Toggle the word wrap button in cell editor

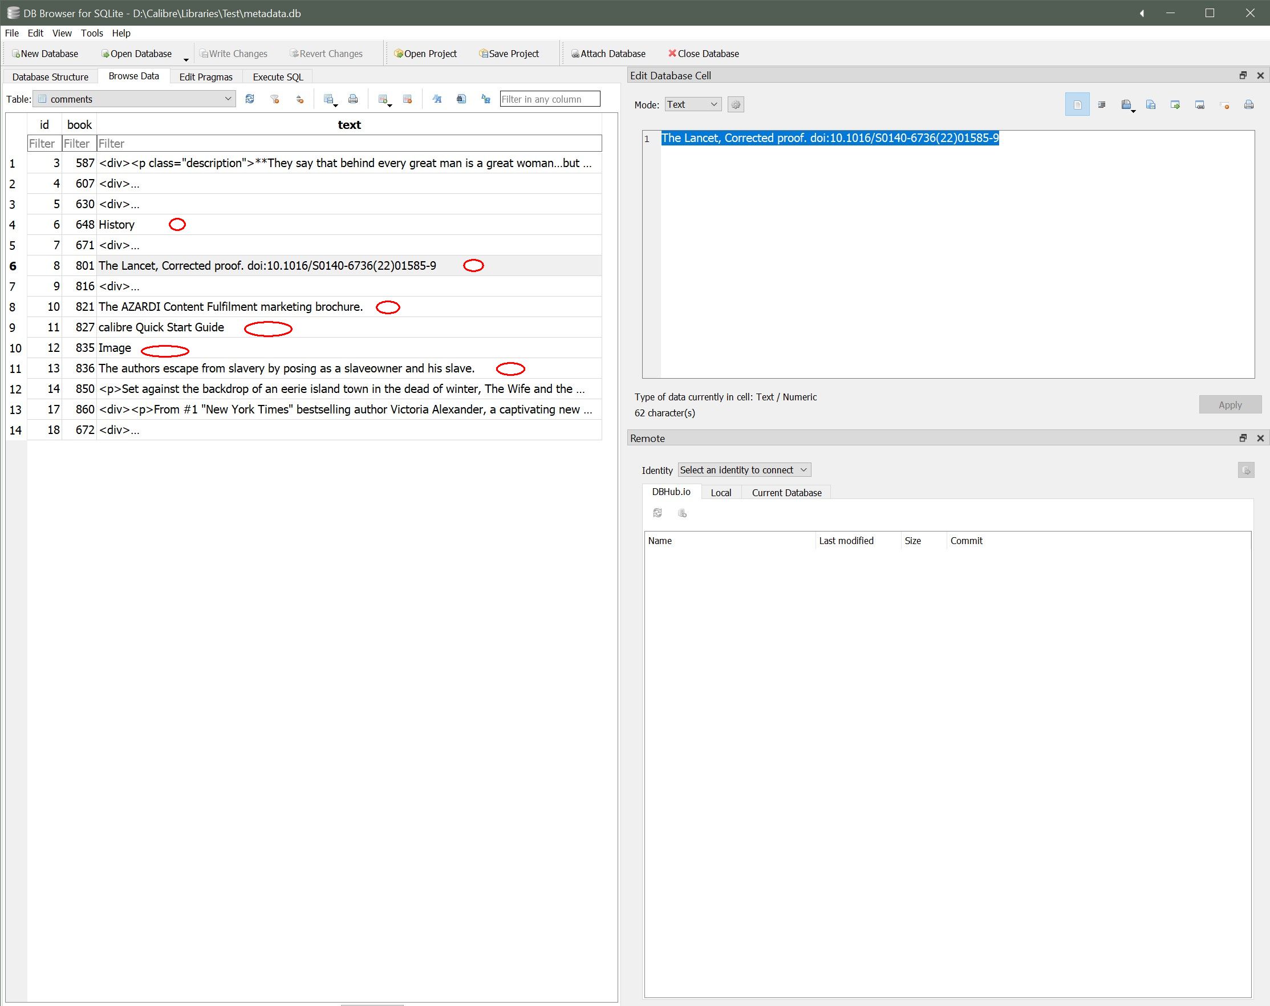click(1077, 105)
